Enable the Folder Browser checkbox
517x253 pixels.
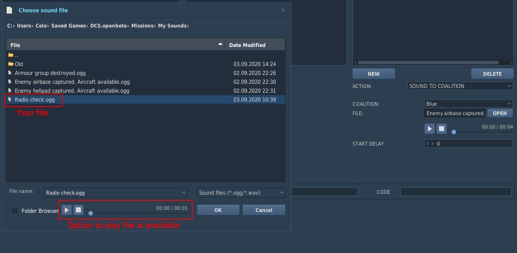click(x=15, y=210)
